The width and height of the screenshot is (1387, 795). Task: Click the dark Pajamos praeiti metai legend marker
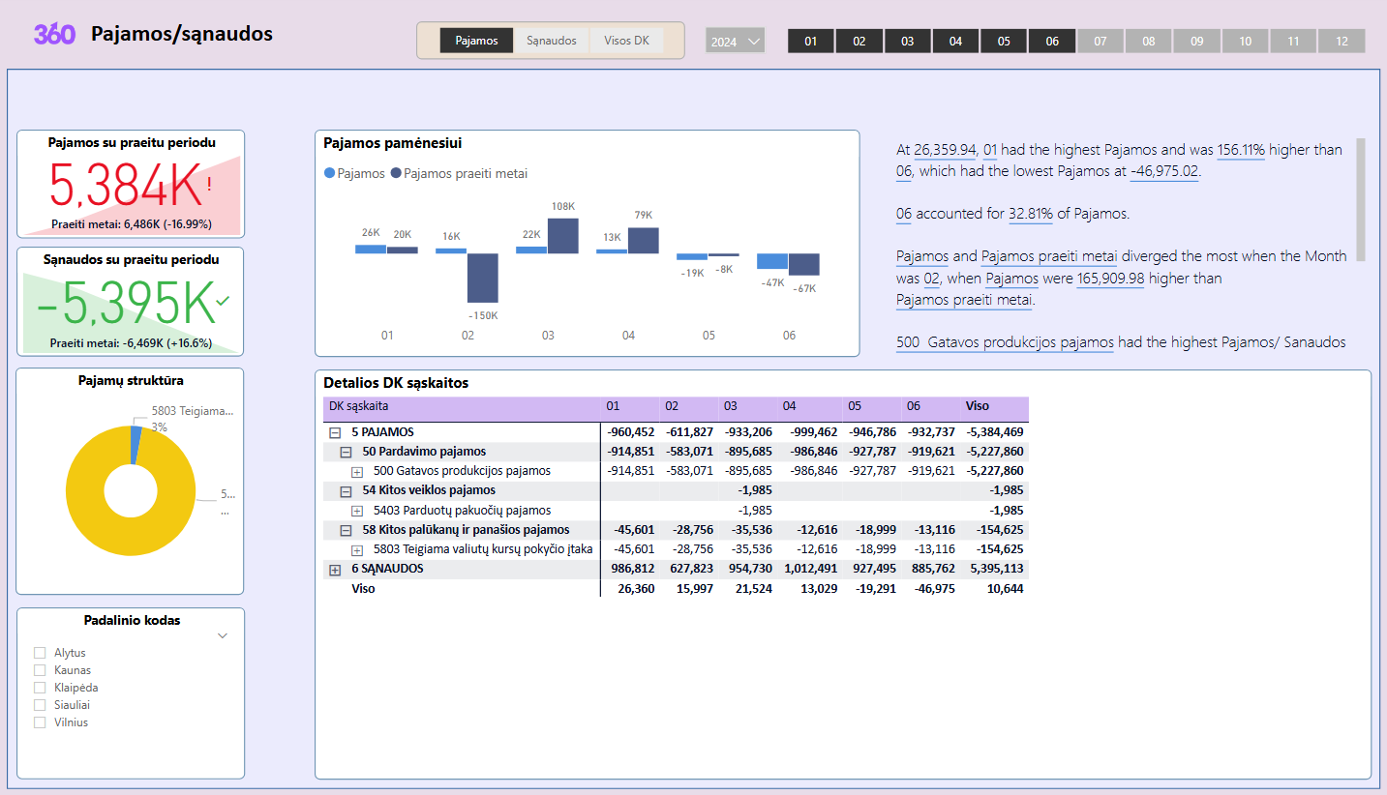click(x=395, y=173)
